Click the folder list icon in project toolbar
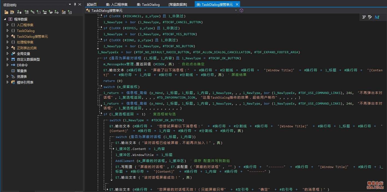 (12, 12)
